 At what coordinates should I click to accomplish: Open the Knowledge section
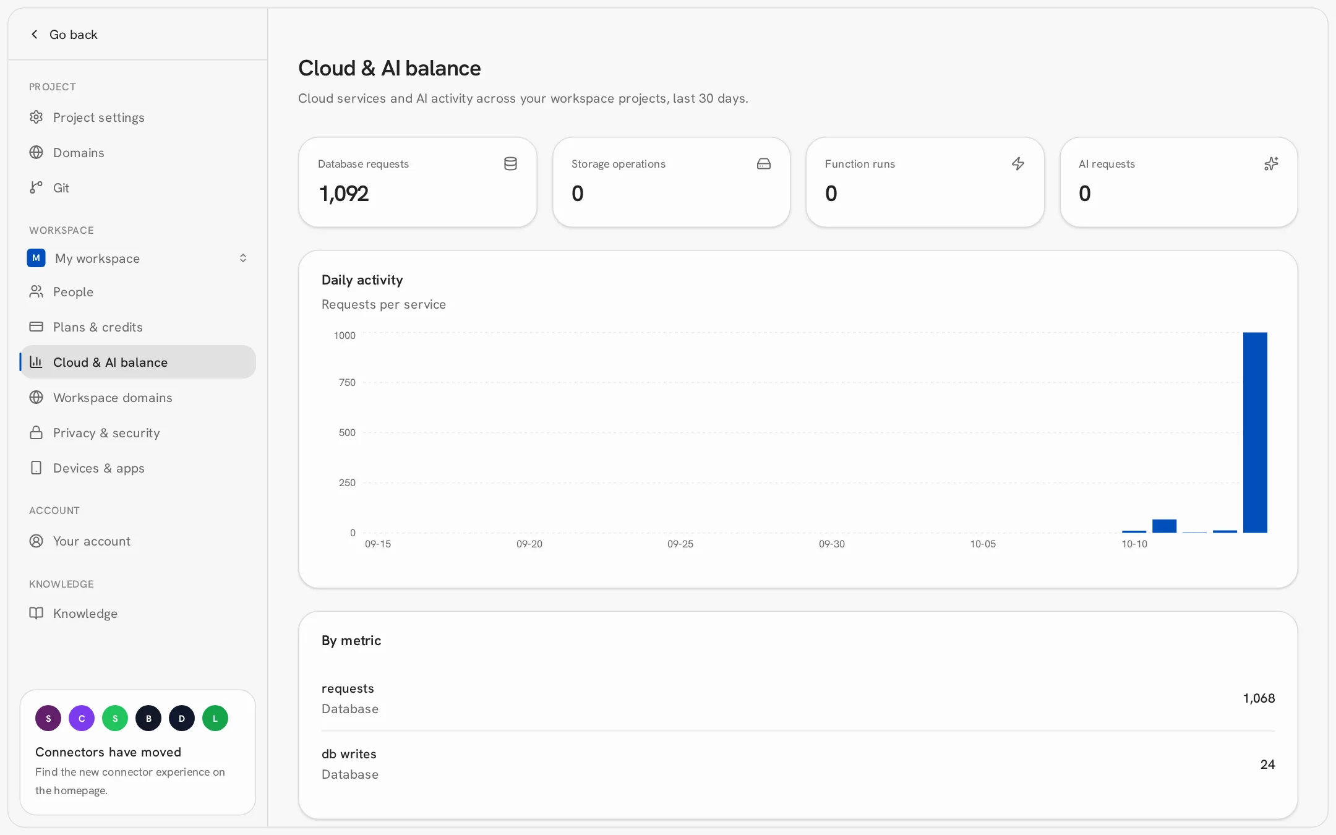pyautogui.click(x=138, y=613)
